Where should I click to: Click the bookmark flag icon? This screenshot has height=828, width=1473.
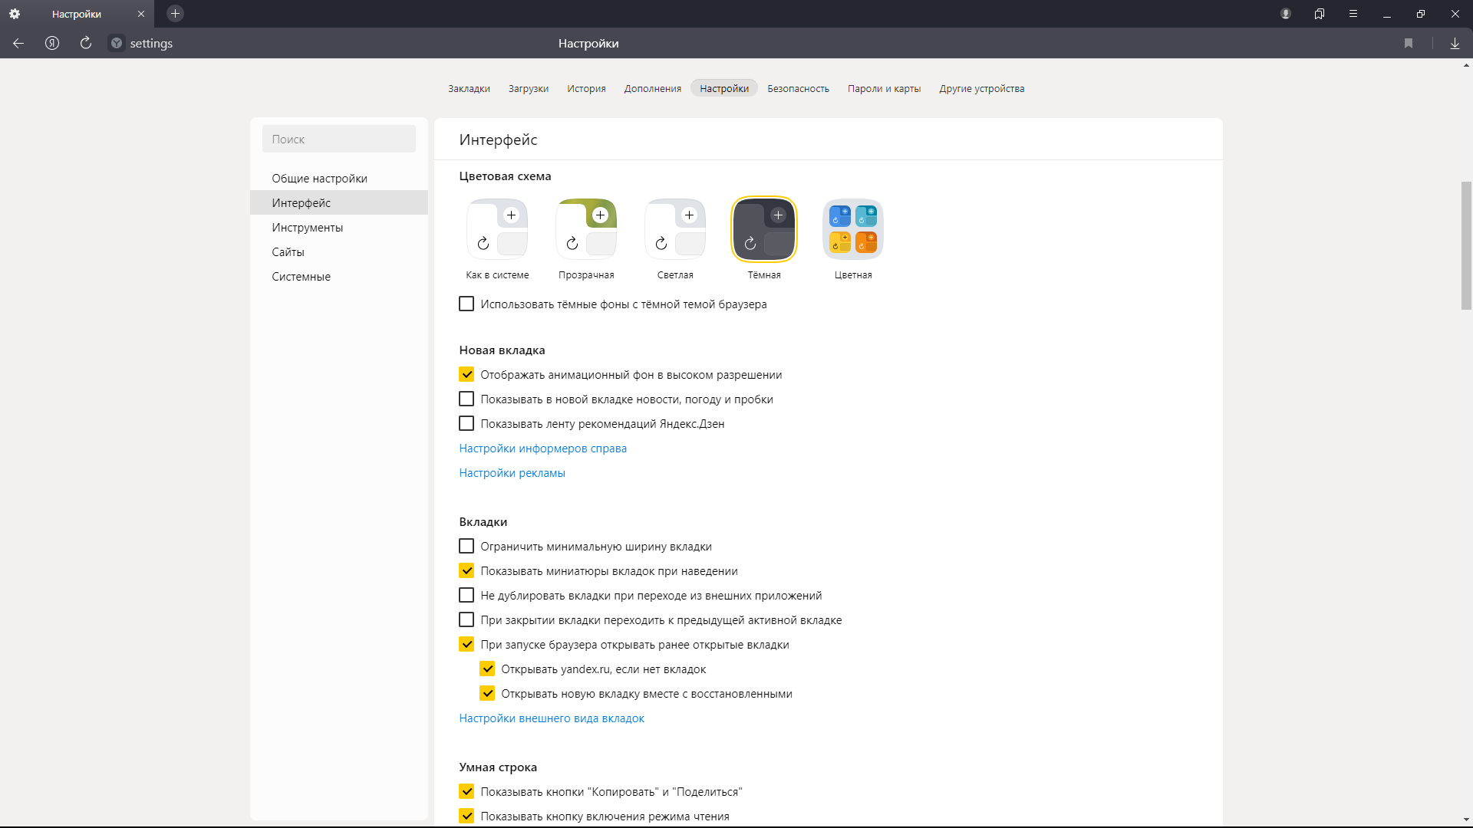pos(1409,44)
